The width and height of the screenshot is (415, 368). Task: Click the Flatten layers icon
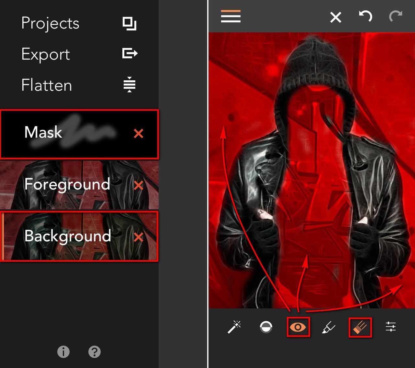(129, 85)
